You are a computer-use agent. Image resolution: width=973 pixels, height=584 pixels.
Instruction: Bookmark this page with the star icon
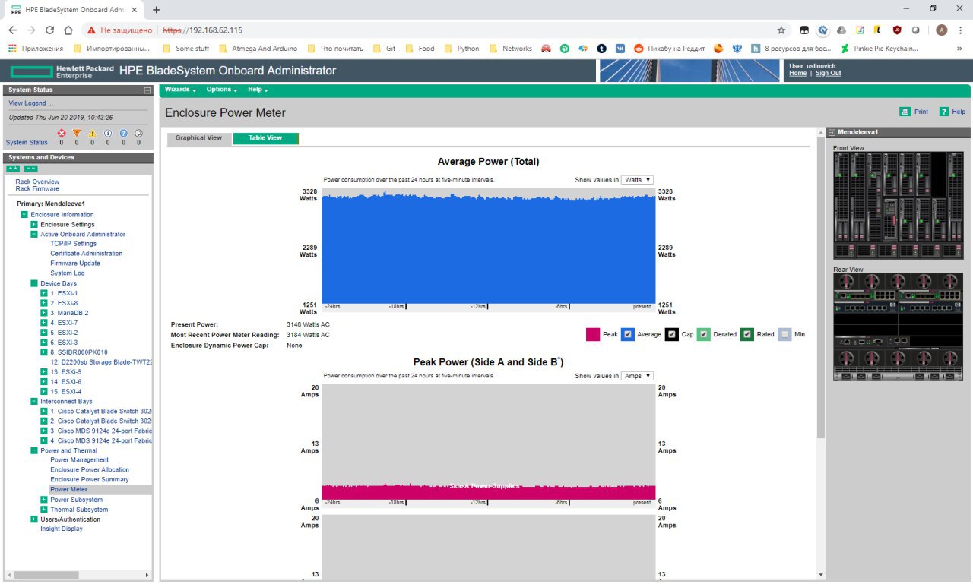[781, 30]
